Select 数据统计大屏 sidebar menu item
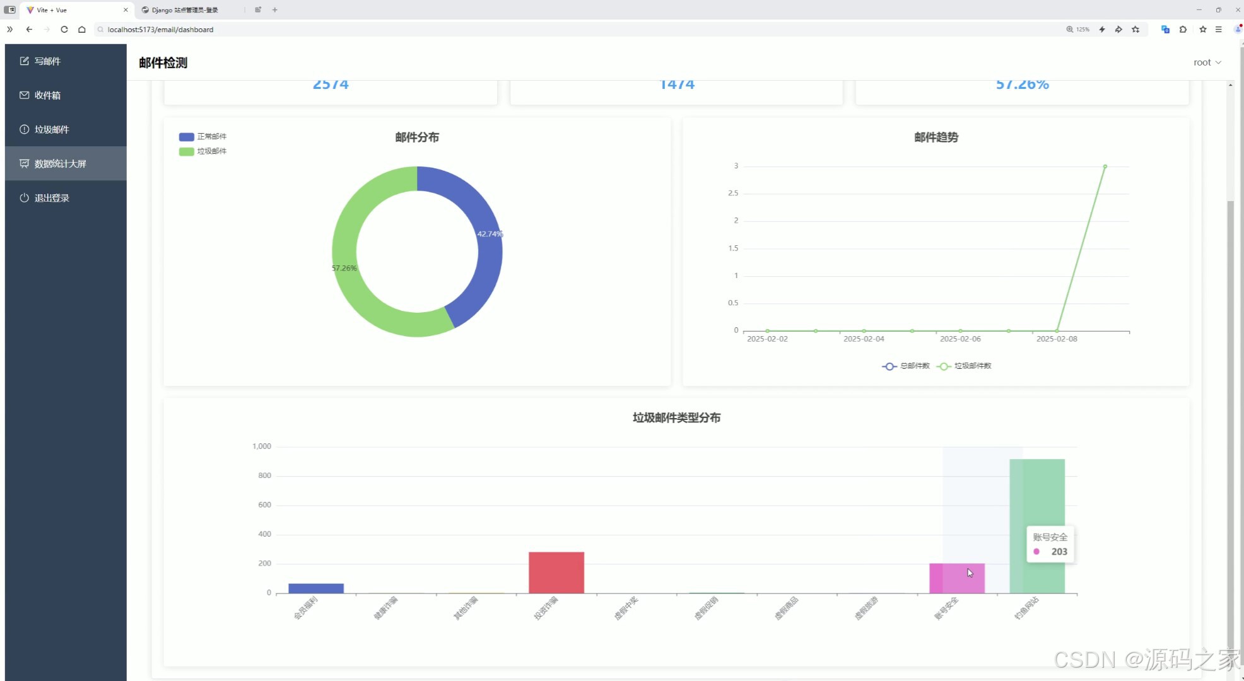 click(x=60, y=164)
